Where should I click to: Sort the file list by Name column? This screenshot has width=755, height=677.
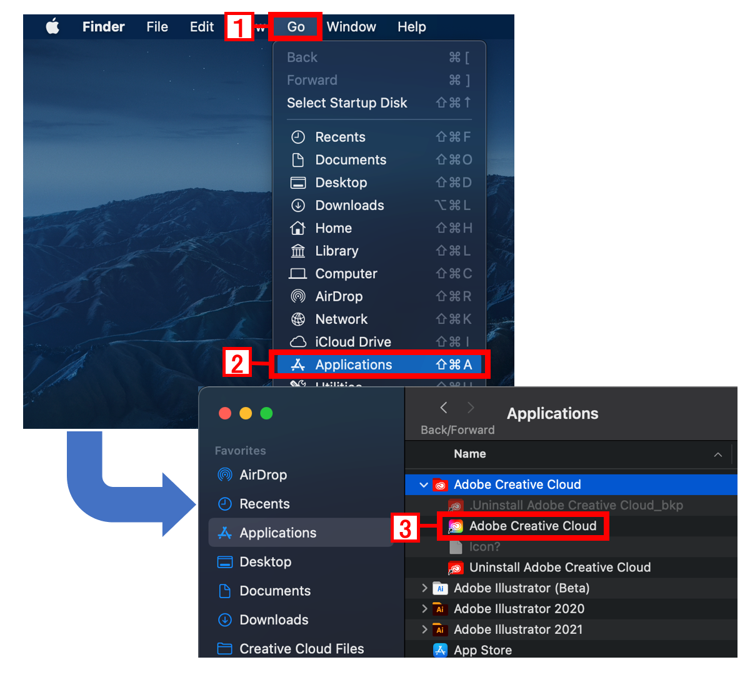click(470, 454)
